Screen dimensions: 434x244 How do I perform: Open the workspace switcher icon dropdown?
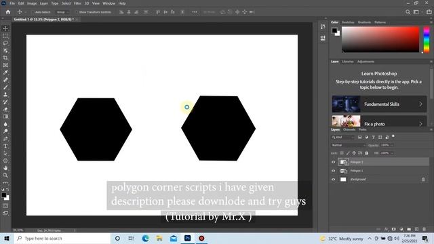(418, 12)
